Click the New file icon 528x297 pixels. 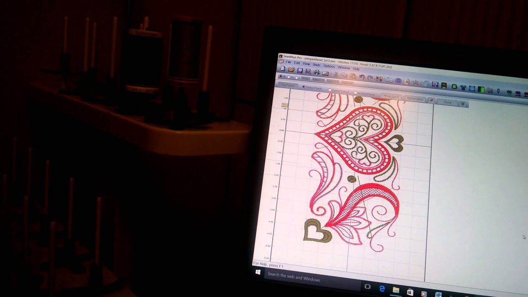tap(283, 68)
